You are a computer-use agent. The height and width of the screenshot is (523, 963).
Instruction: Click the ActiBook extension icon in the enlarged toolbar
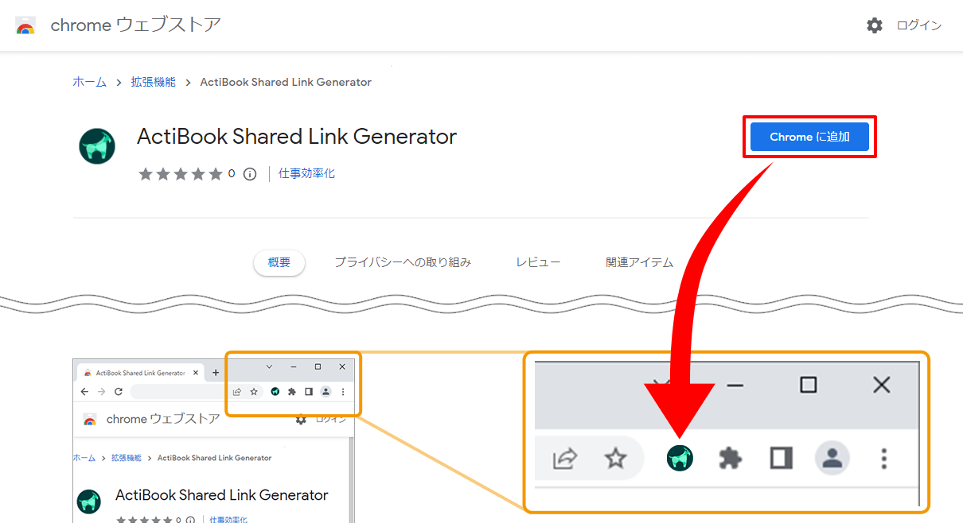point(680,458)
